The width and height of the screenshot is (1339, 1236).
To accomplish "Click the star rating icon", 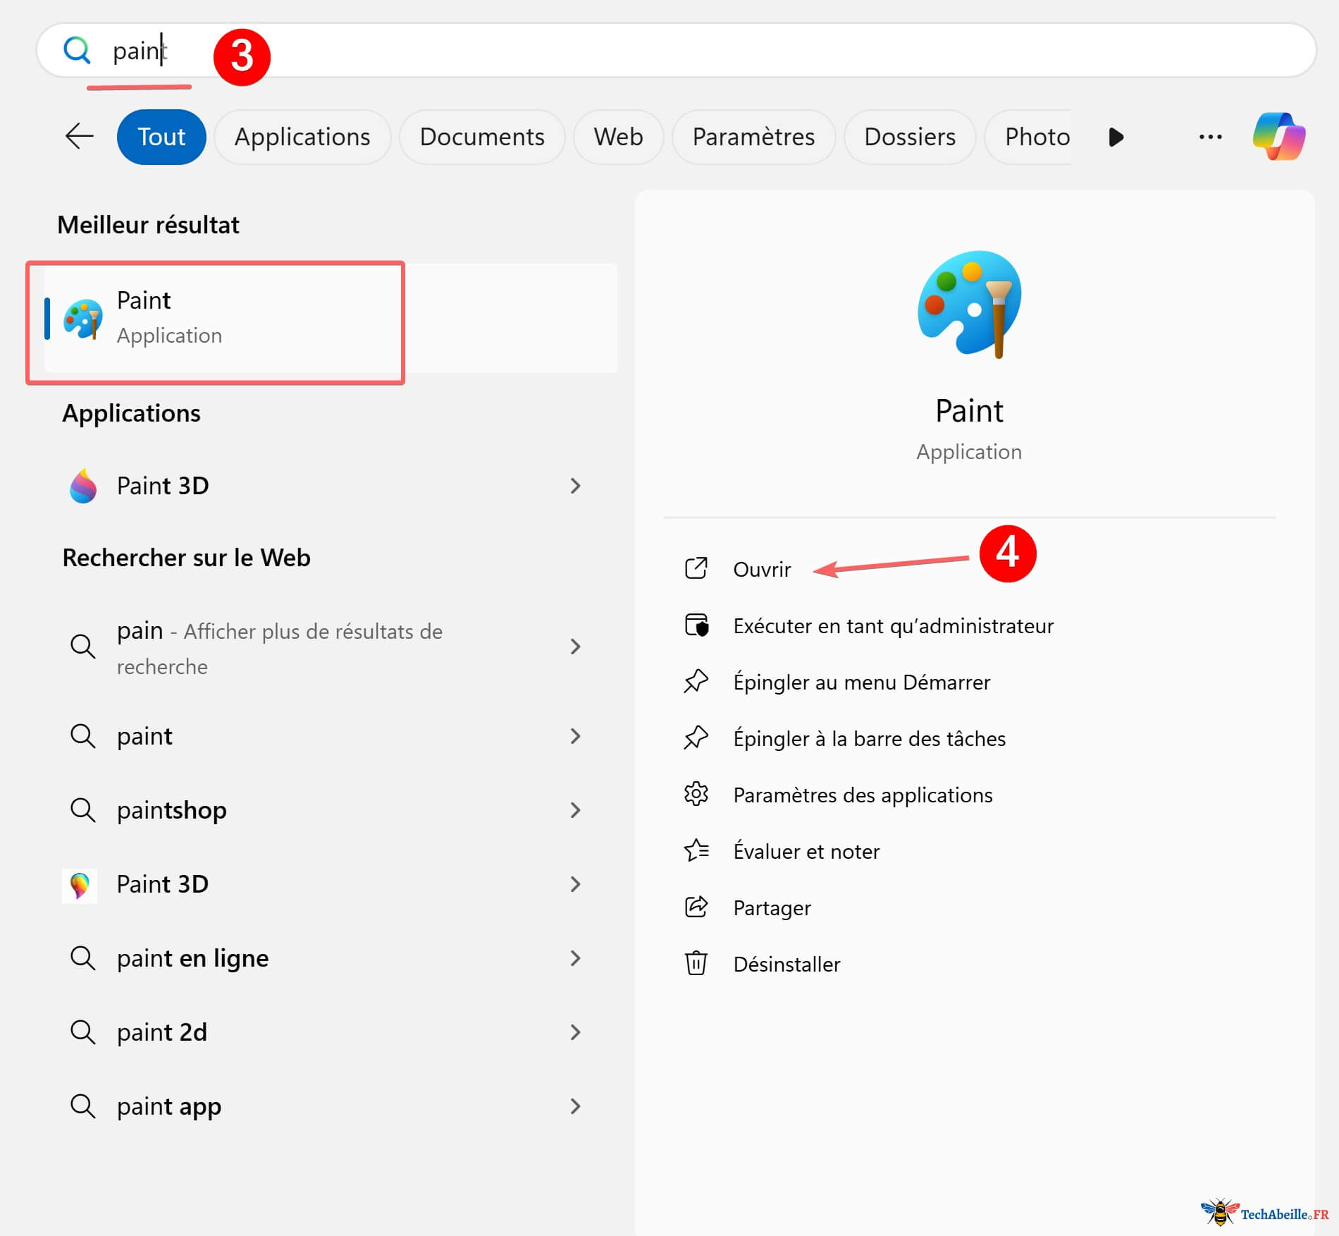I will (x=696, y=850).
